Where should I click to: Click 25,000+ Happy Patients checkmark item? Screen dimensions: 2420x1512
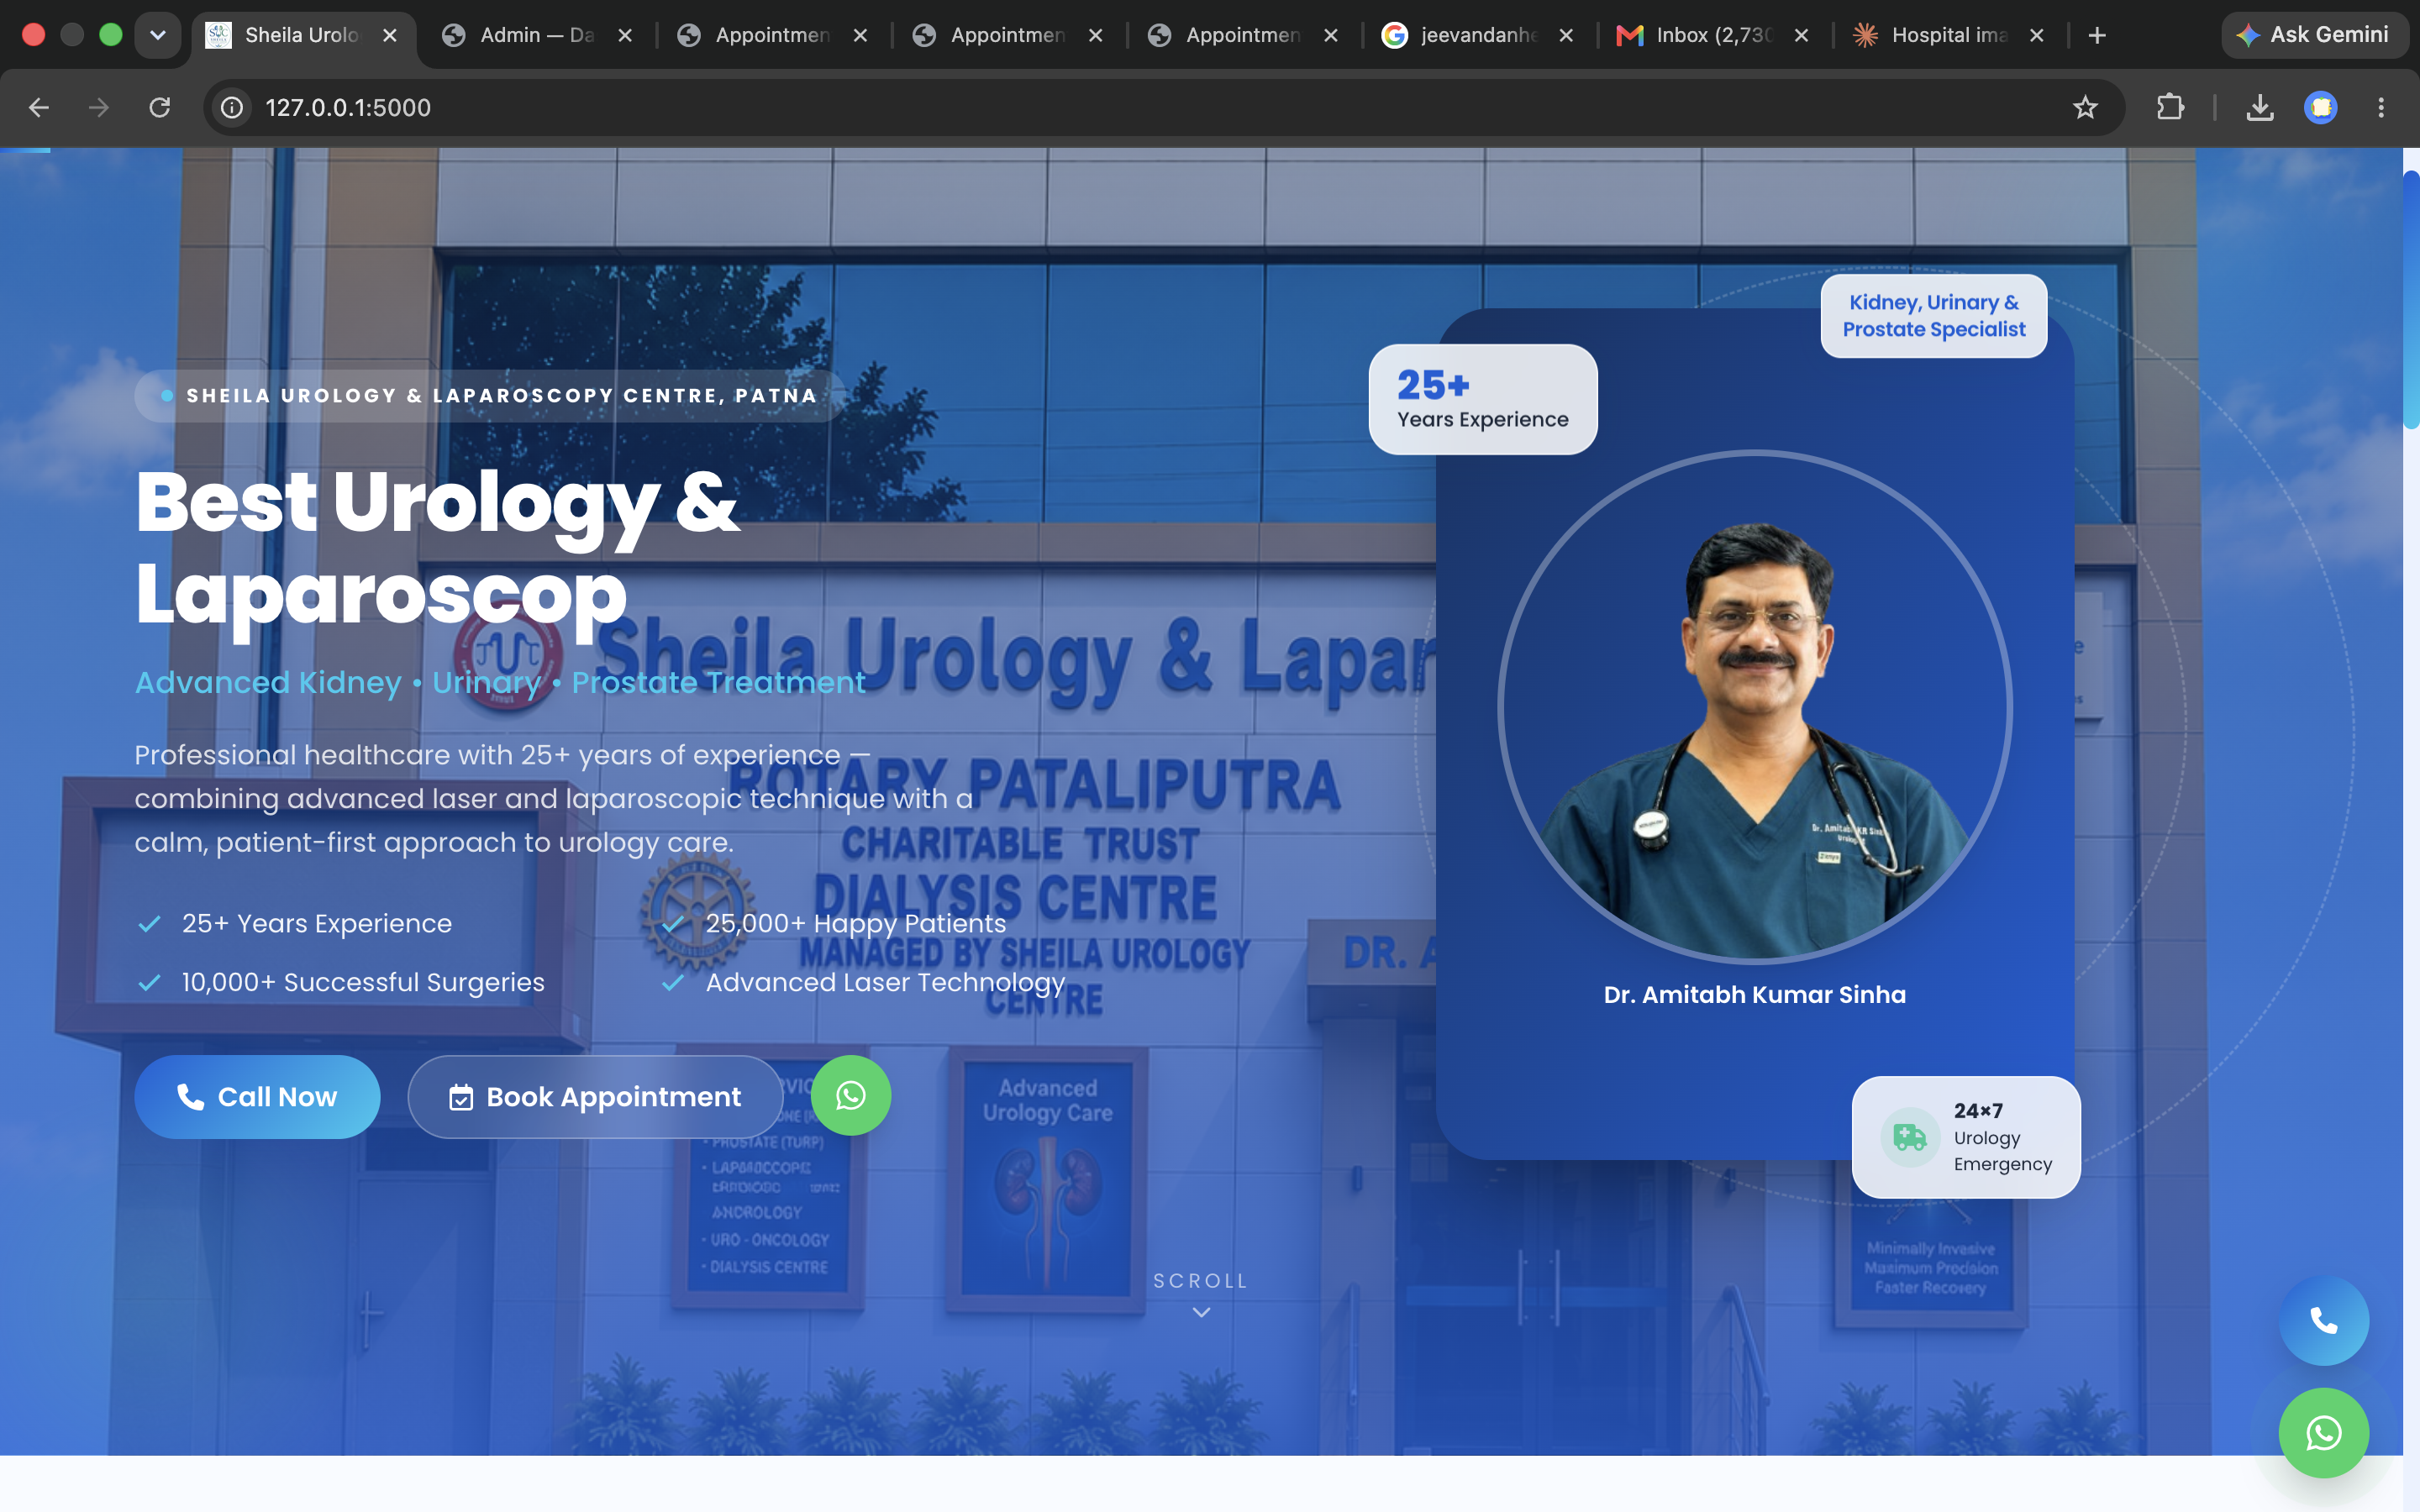[834, 924]
